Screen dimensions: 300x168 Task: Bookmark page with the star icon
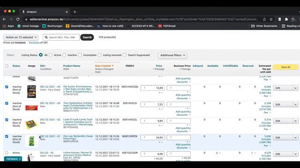(x=271, y=19)
